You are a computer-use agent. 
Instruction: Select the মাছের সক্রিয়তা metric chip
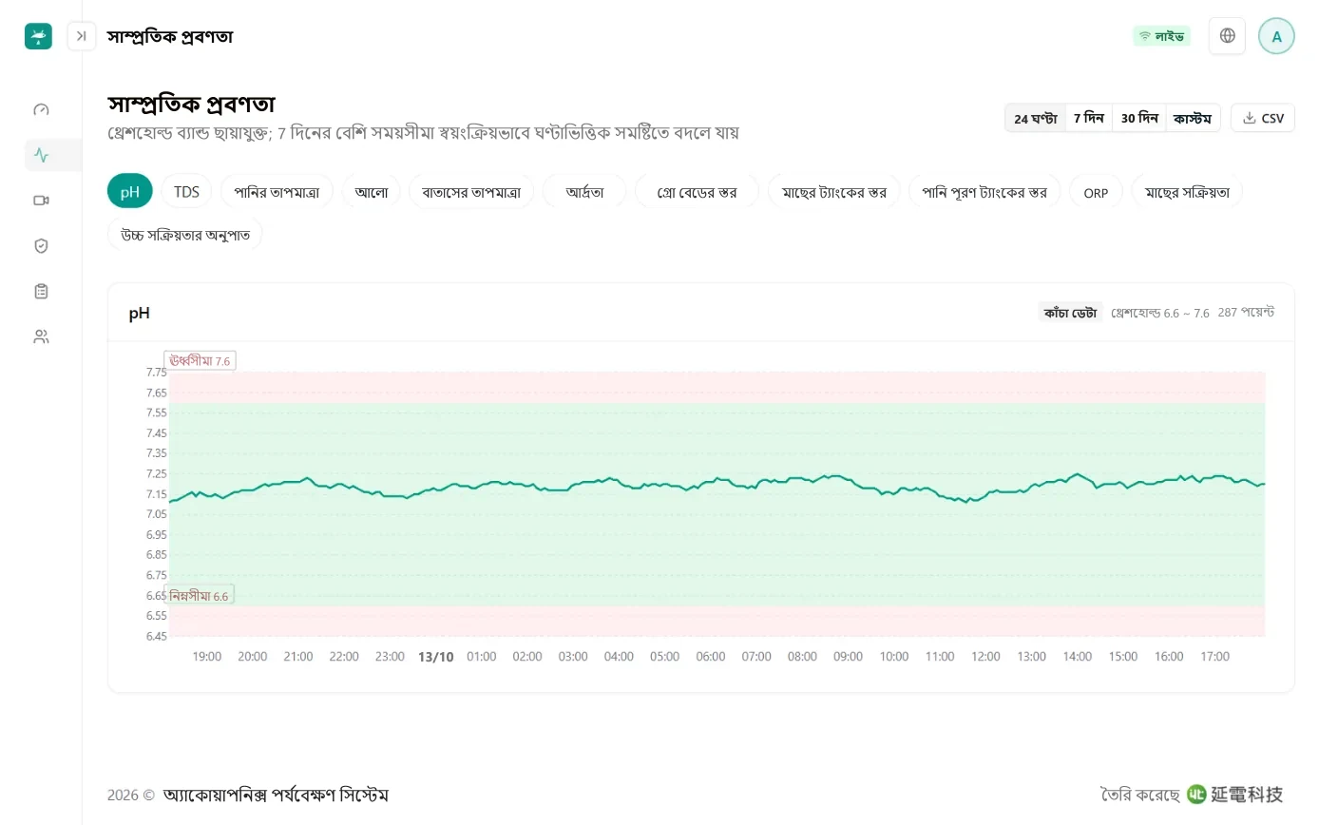point(1187,192)
